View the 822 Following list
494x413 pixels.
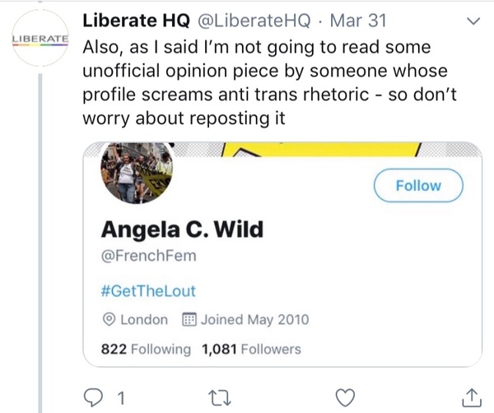tap(145, 349)
